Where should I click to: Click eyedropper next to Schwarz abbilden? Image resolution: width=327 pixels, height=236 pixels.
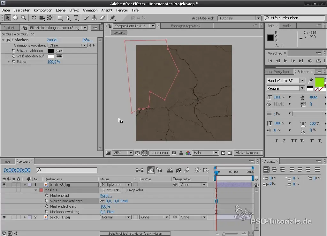coord(59,51)
